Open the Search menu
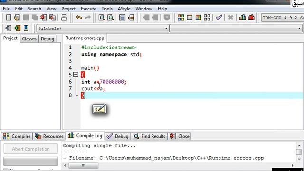This screenshot has height=171, width=304. (x=35, y=9)
